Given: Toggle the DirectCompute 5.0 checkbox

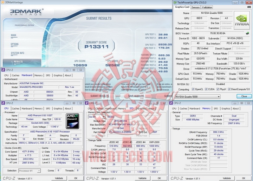Looking at the screenshot, I should pyautogui.click(x=229, y=89).
